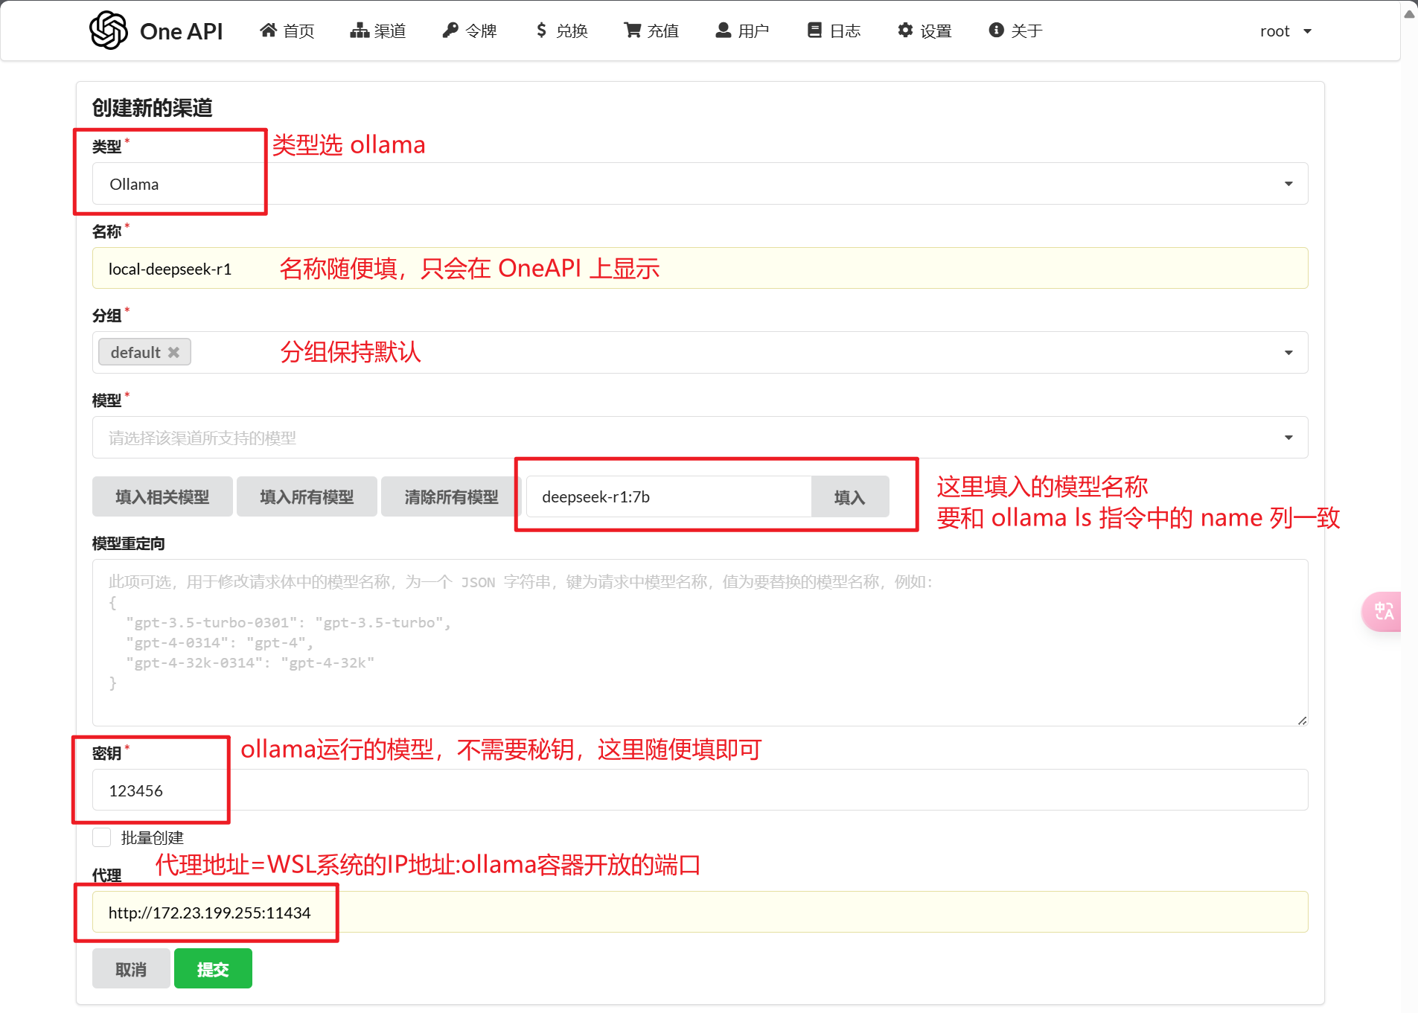Viewport: 1418px width, 1013px height.
Task: Click the gear icon beside 设置
Action: 905,30
